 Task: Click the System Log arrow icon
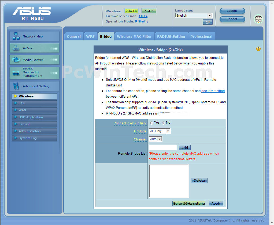[16, 138]
